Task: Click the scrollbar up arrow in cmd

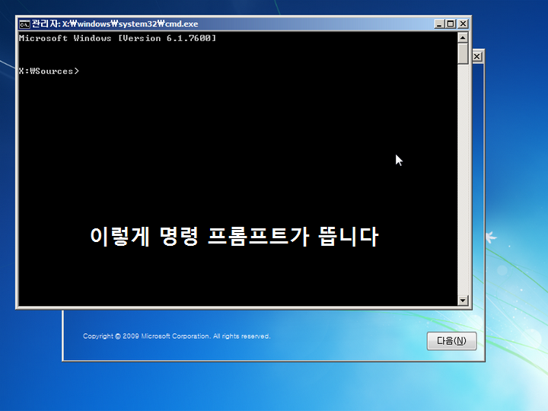Action: (463, 37)
